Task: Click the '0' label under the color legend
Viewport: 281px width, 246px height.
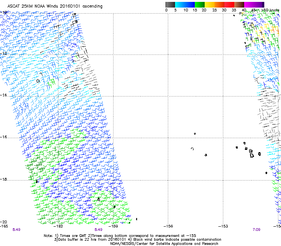Action: coord(166,10)
